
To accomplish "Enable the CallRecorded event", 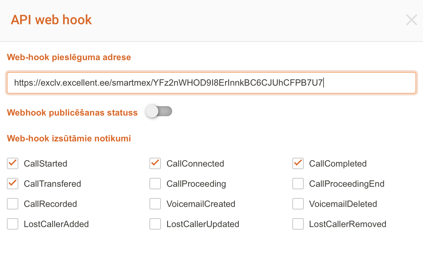I will (13, 204).
